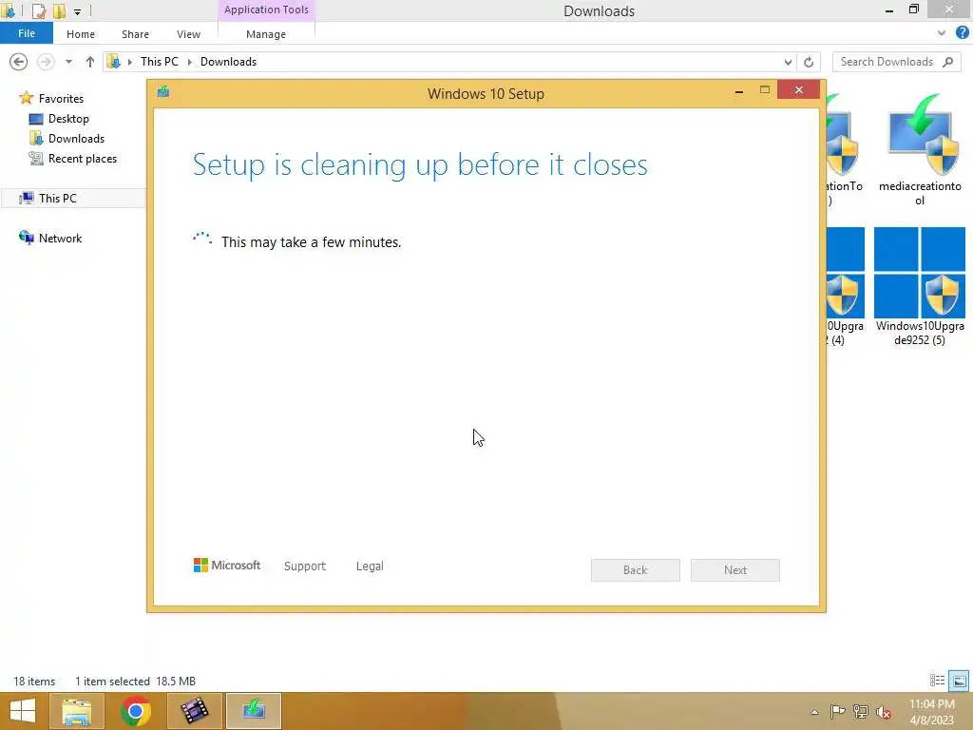The image size is (973, 730).
Task: Click the Legal link in Setup
Action: coord(370,567)
